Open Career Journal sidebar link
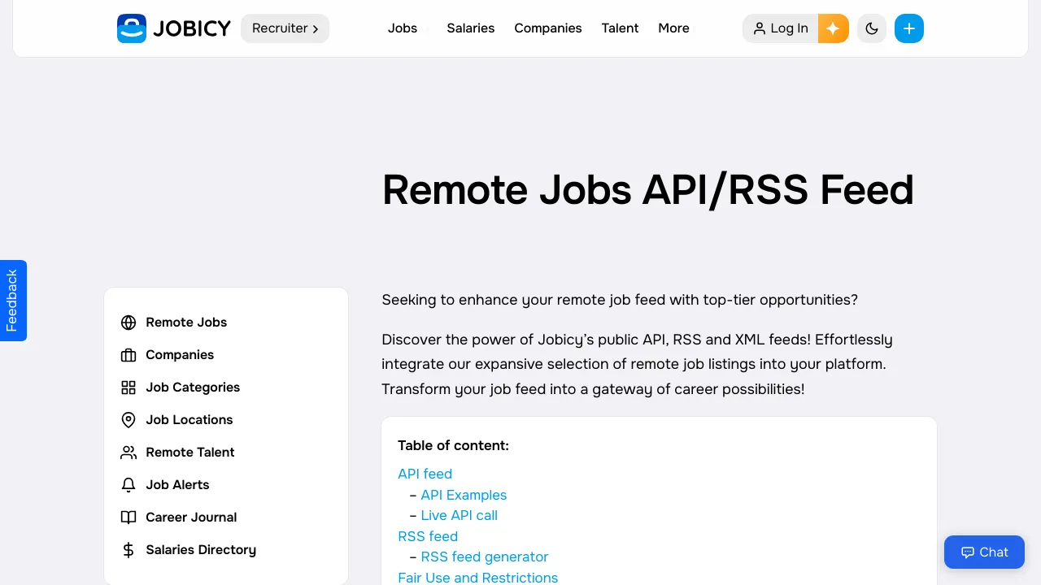The image size is (1041, 585). (191, 518)
